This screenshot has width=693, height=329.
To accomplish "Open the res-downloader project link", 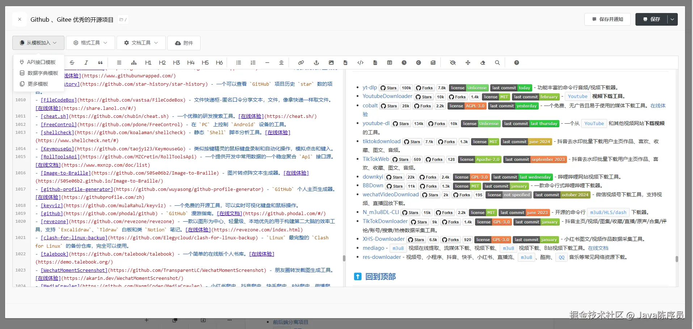I will click(x=382, y=257).
